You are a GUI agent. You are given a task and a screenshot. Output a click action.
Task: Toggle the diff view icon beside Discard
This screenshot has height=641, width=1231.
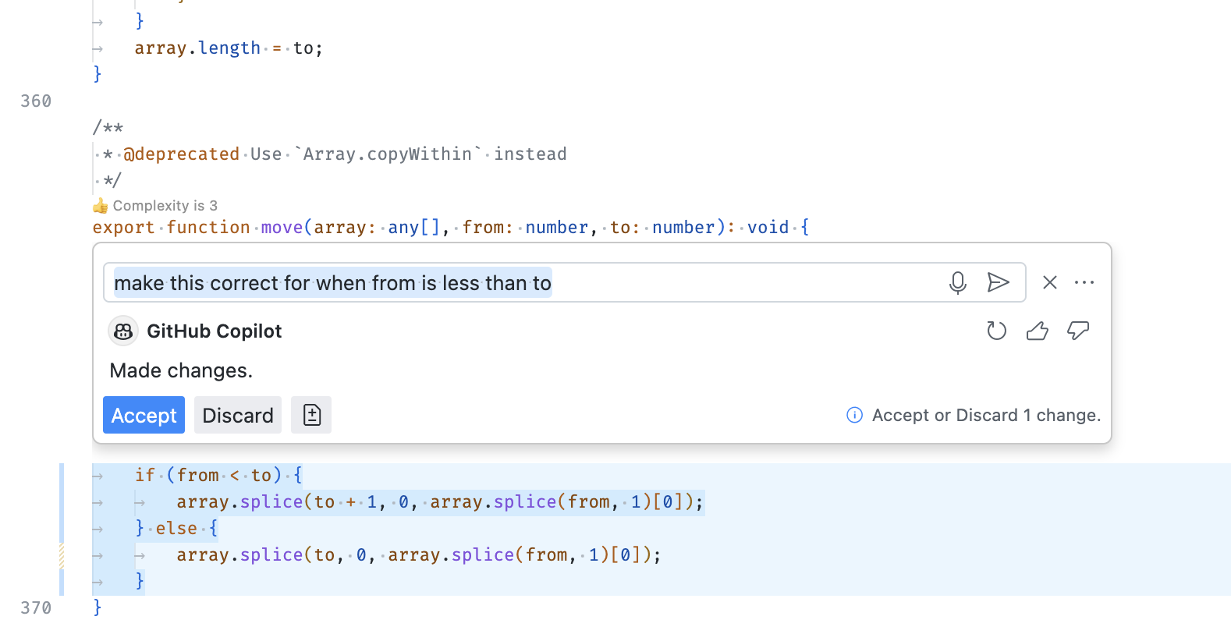[x=311, y=415]
